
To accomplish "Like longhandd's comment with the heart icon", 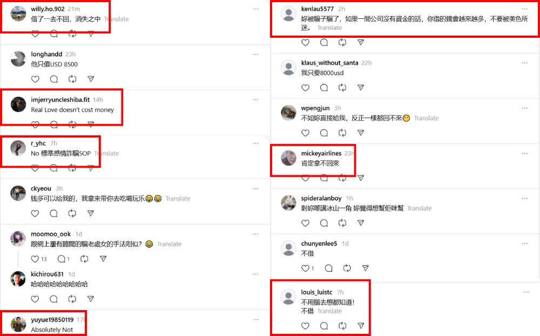I will (35, 79).
